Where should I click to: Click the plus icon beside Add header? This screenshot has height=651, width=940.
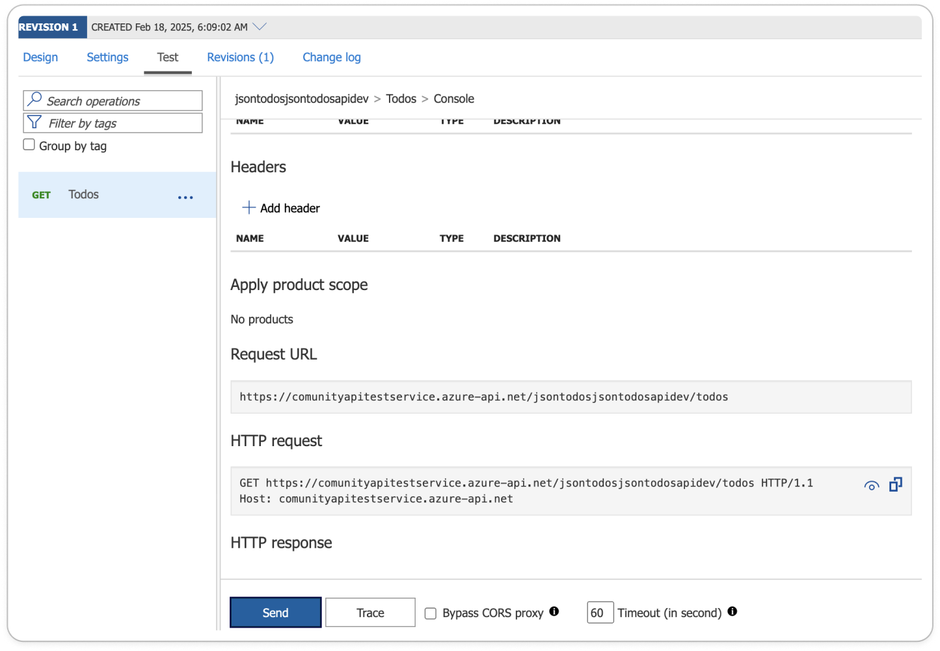(248, 207)
